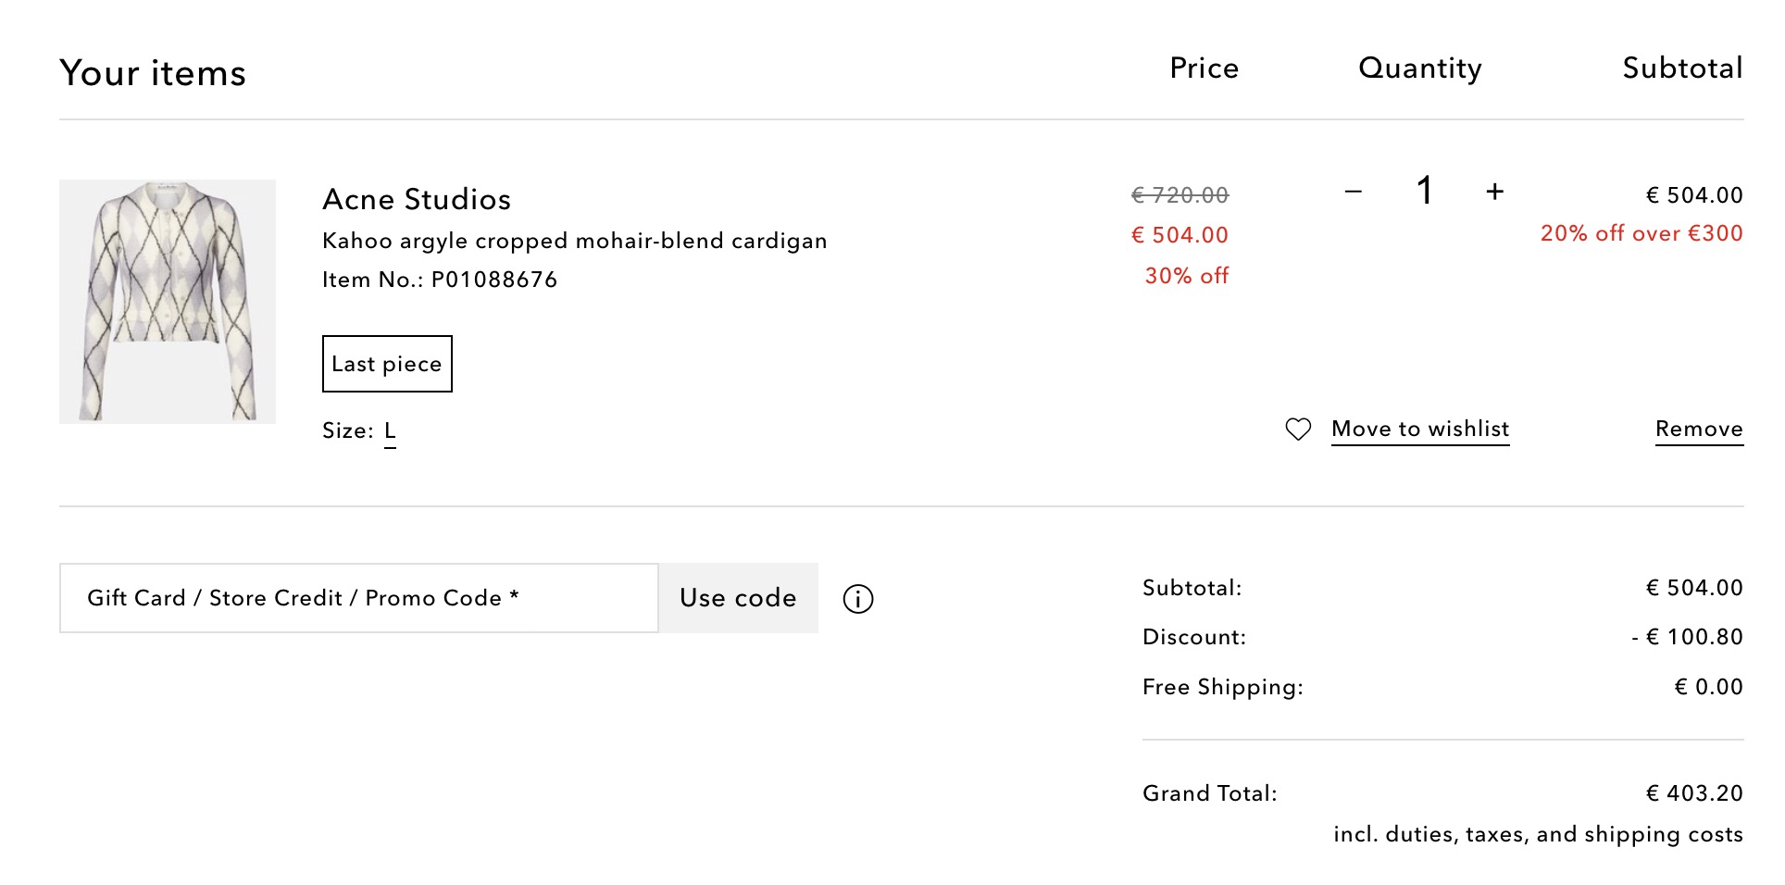Click the heart wishlist icon
The height and width of the screenshot is (885, 1785).
[1298, 429]
